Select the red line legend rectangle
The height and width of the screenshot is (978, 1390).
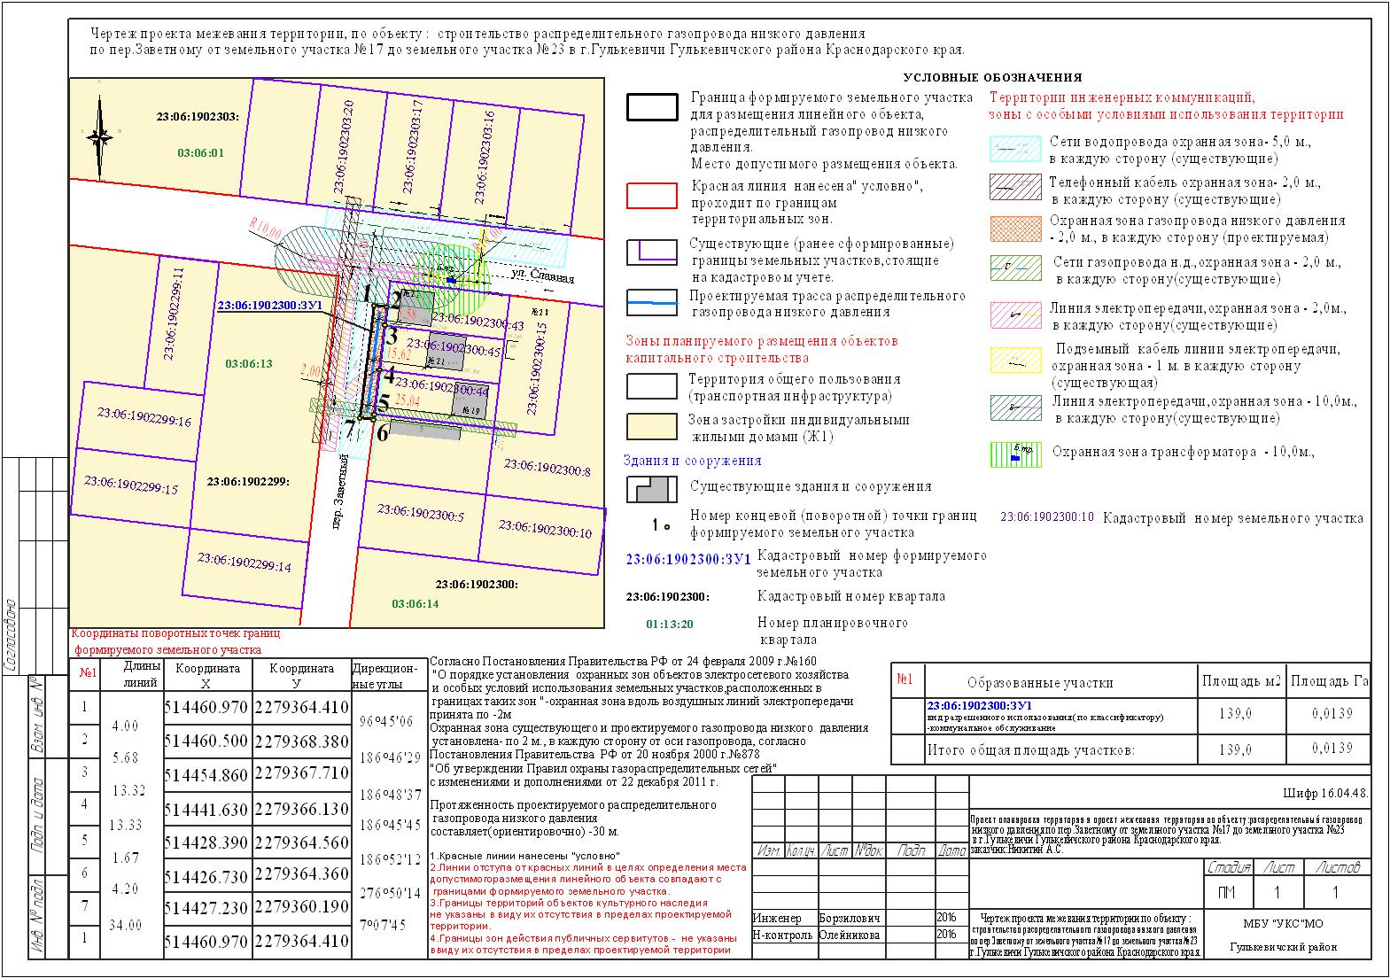[652, 196]
